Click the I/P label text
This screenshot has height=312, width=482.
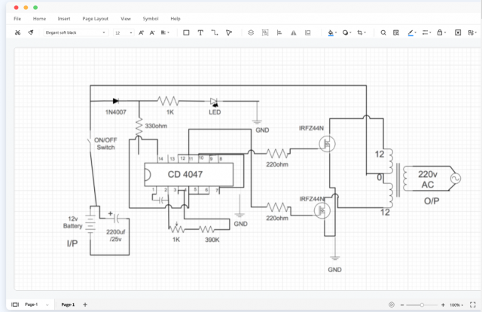point(72,243)
